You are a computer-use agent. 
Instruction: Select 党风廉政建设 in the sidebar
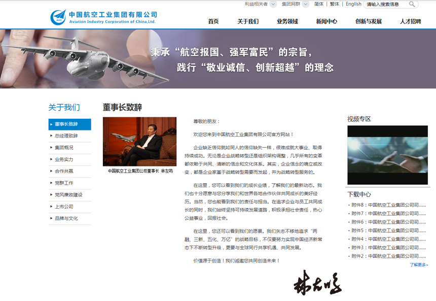pyautogui.click(x=70, y=195)
